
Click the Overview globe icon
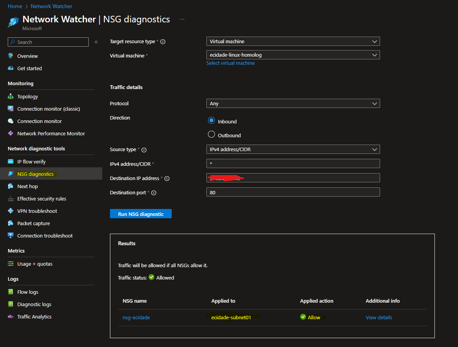10,56
